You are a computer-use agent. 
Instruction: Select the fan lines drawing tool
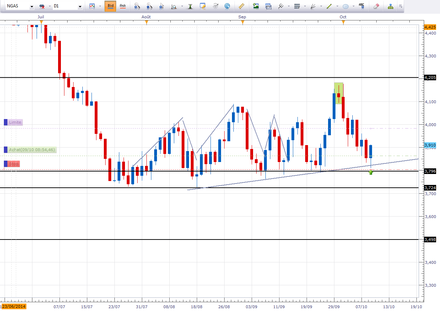(313, 6)
